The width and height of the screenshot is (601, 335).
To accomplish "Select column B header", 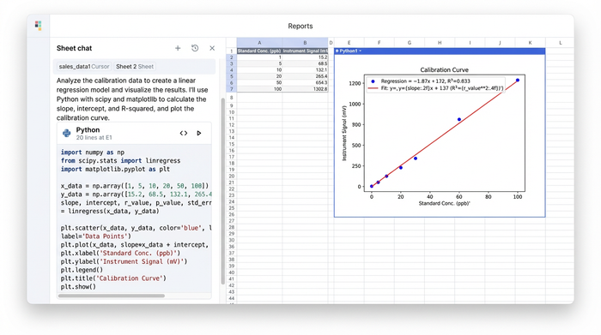I will (x=305, y=43).
